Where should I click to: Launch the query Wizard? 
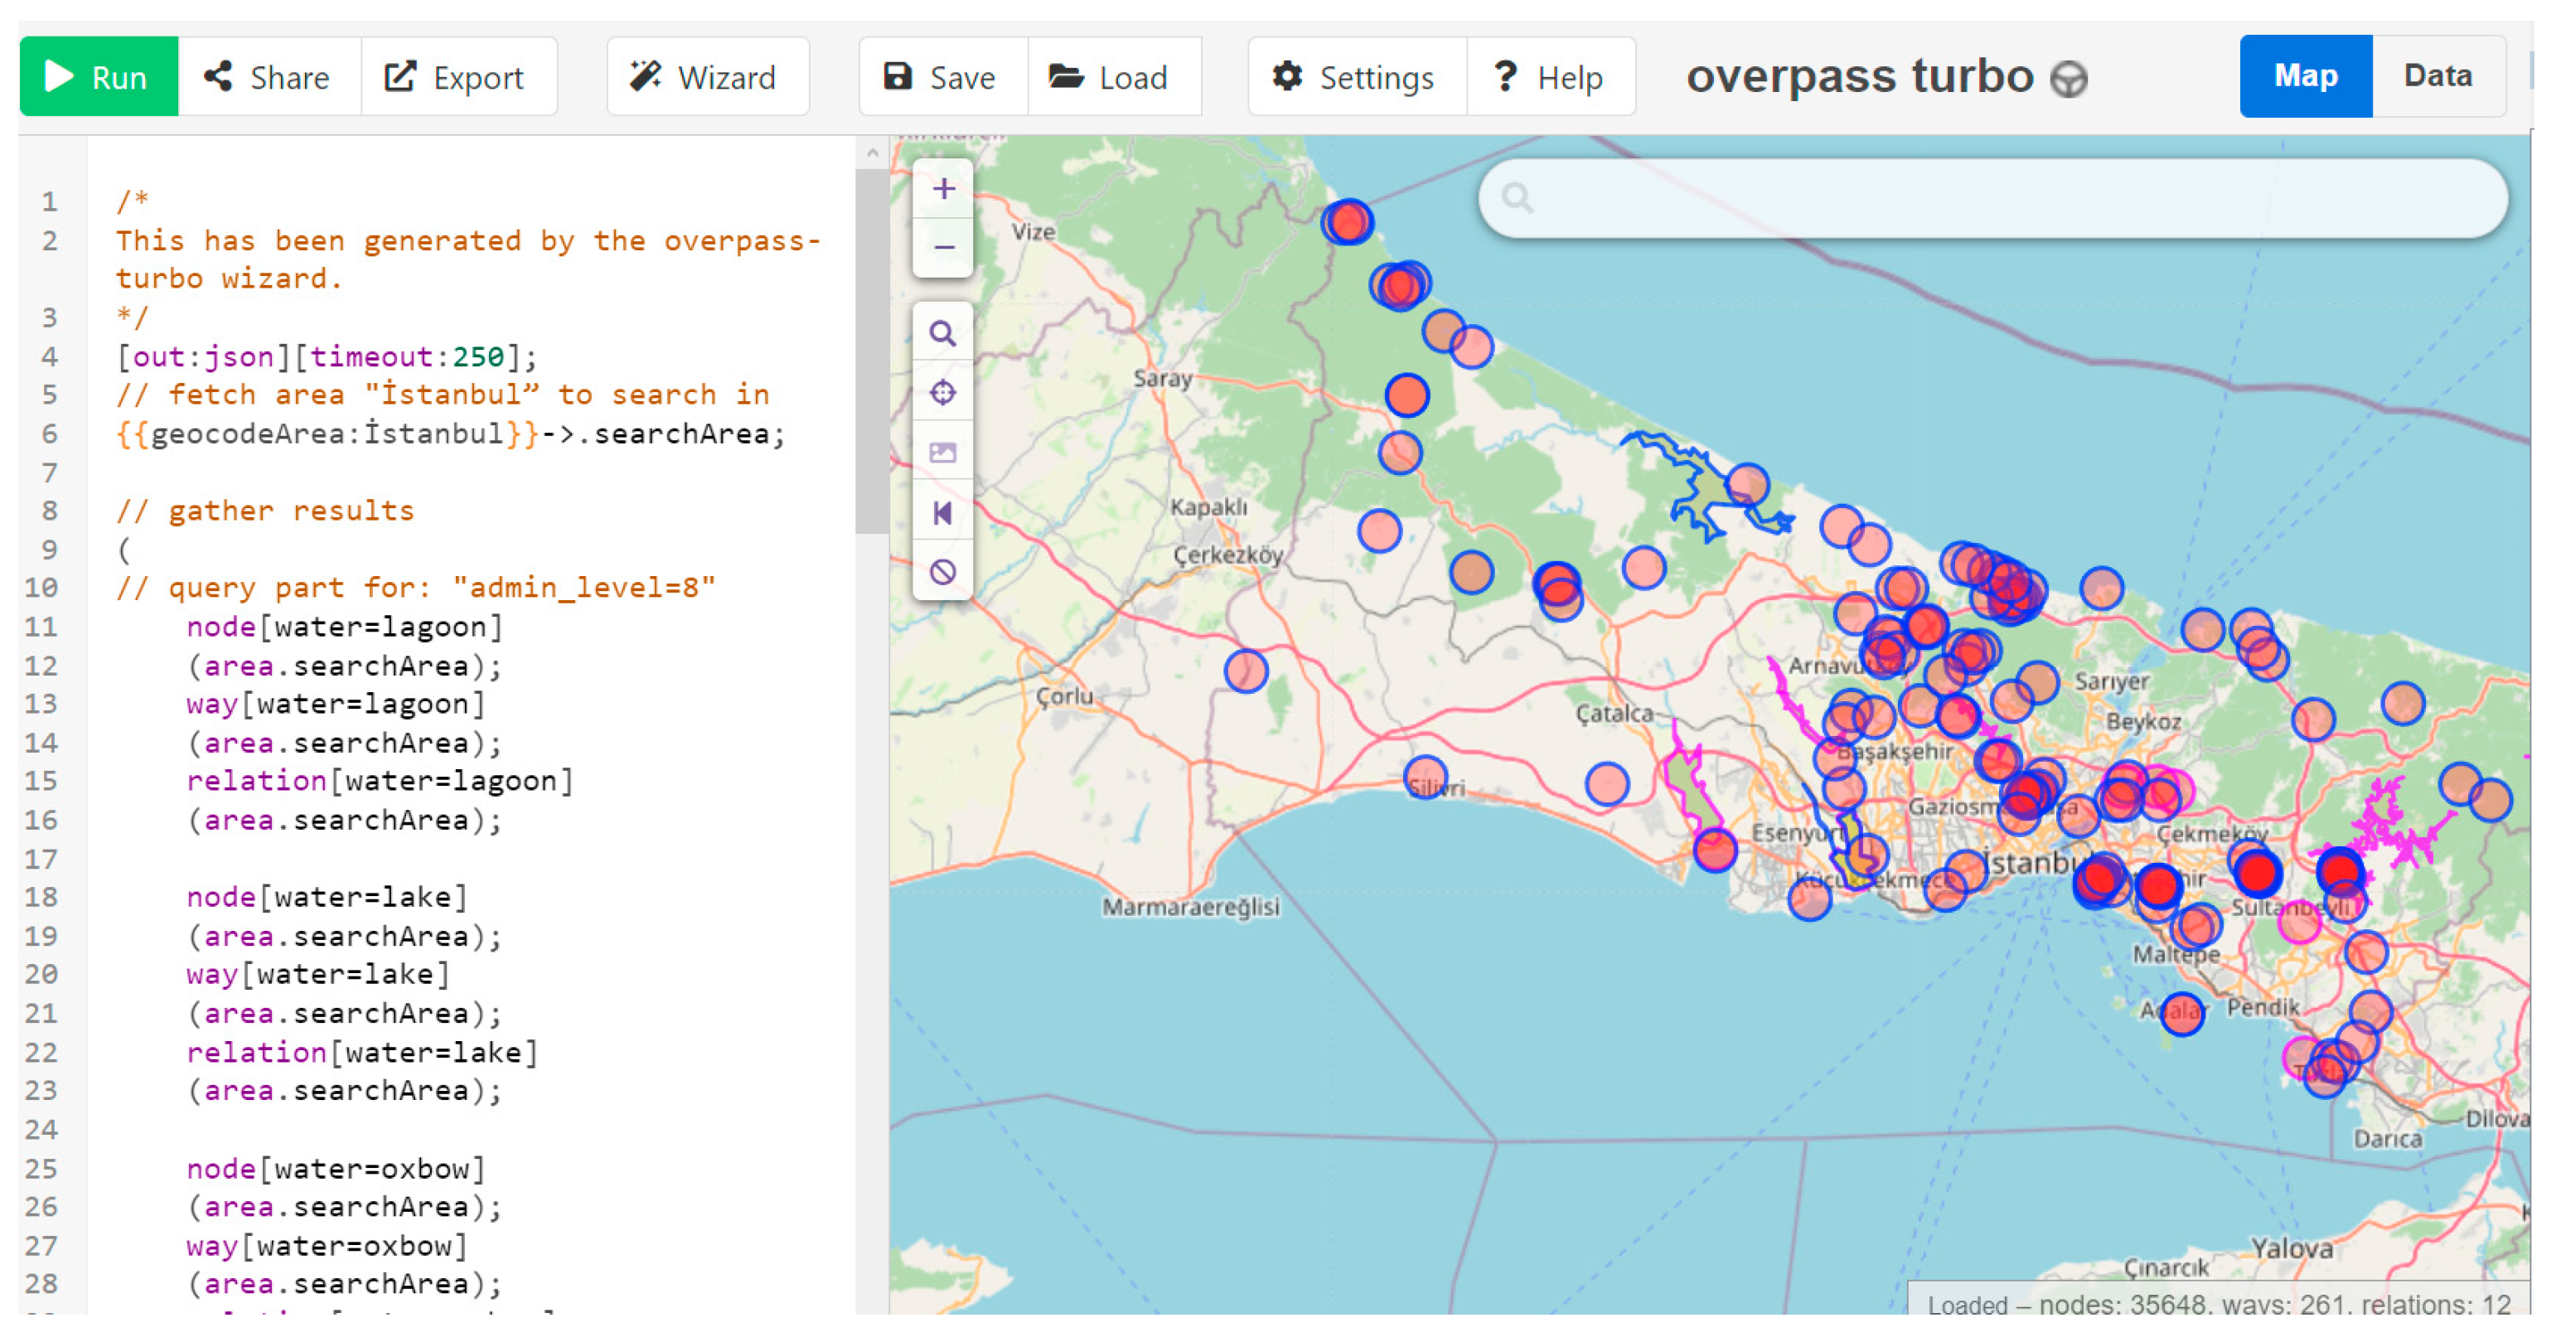706,76
